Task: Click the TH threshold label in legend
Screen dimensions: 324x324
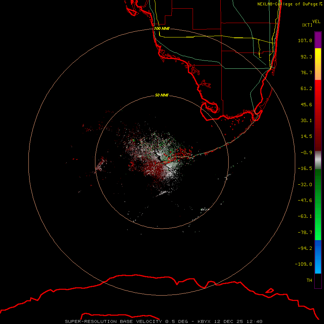Action: point(309,280)
